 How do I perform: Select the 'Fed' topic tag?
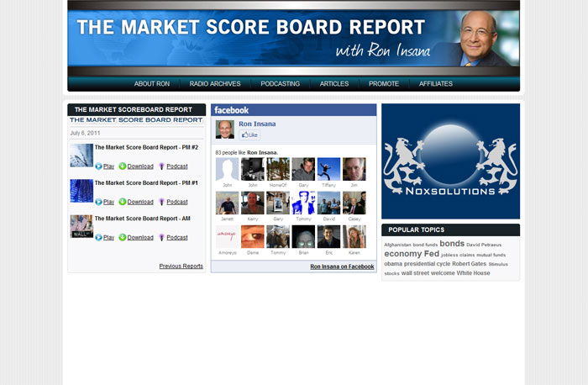coord(431,254)
